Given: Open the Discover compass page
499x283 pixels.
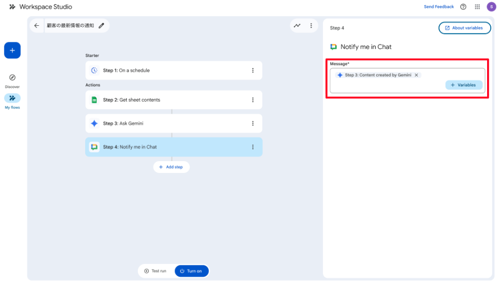Looking at the screenshot, I should tap(12, 77).
